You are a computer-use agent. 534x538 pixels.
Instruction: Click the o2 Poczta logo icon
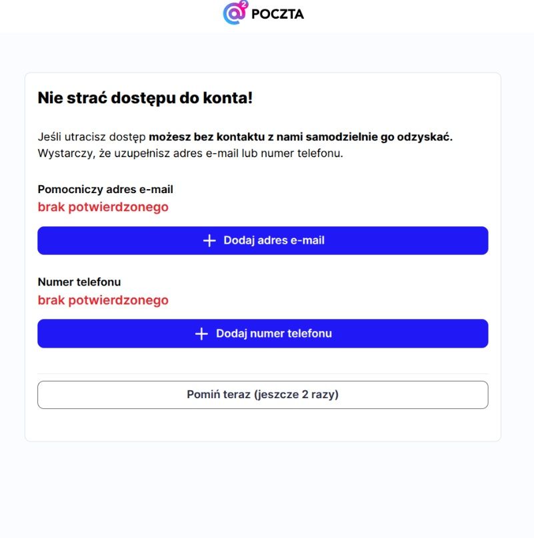[x=236, y=13]
